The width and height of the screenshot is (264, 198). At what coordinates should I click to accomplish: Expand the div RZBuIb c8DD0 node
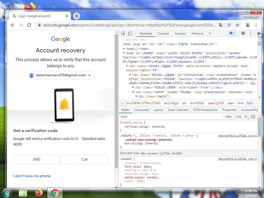click(x=133, y=87)
